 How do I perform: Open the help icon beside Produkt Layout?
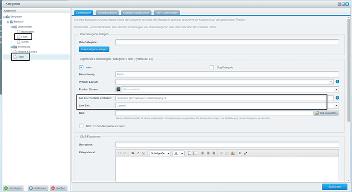pyautogui.click(x=337, y=82)
